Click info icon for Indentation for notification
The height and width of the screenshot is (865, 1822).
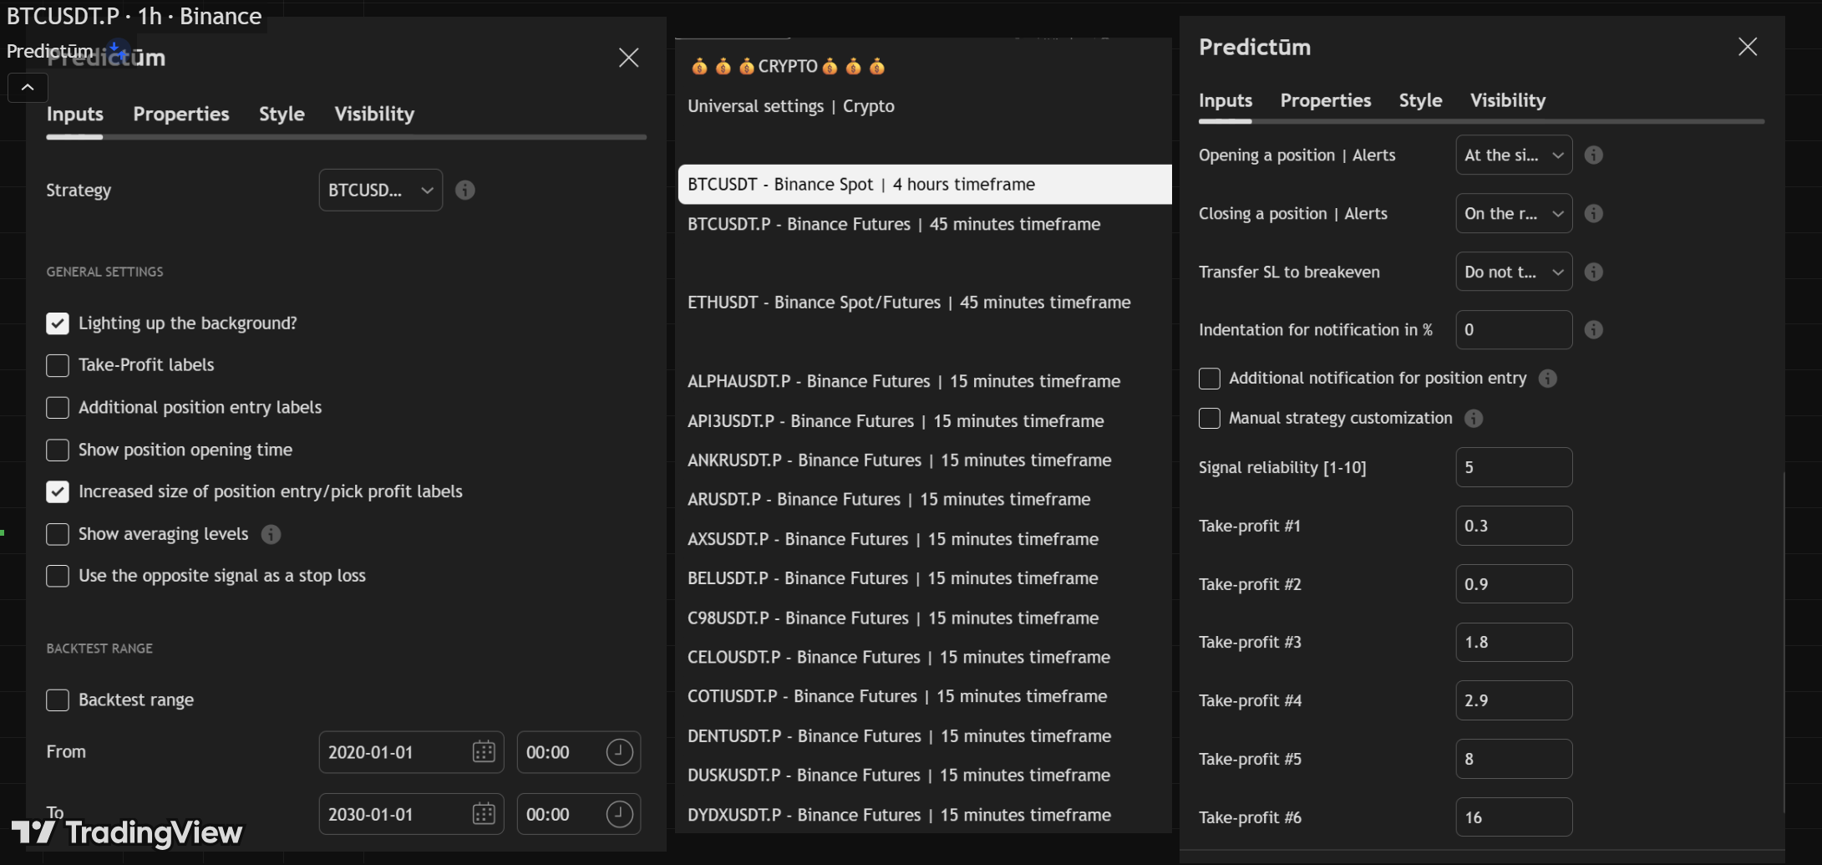coord(1593,330)
